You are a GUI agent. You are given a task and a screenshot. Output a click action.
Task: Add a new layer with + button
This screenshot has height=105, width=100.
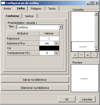88,55
